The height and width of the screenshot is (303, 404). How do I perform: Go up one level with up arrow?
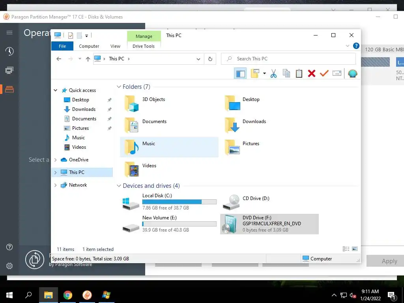click(x=88, y=59)
